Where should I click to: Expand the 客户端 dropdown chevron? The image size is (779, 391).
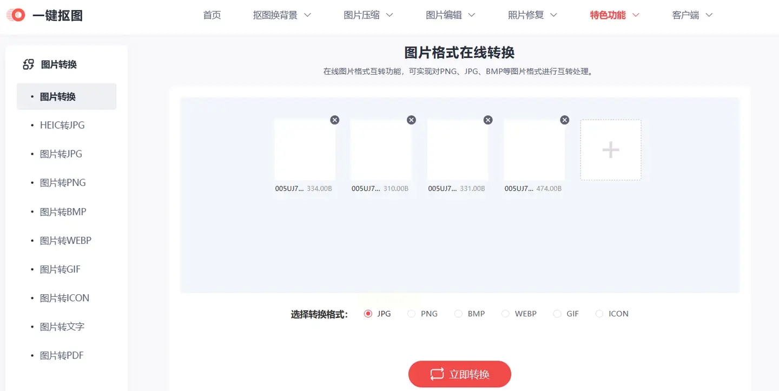point(709,15)
